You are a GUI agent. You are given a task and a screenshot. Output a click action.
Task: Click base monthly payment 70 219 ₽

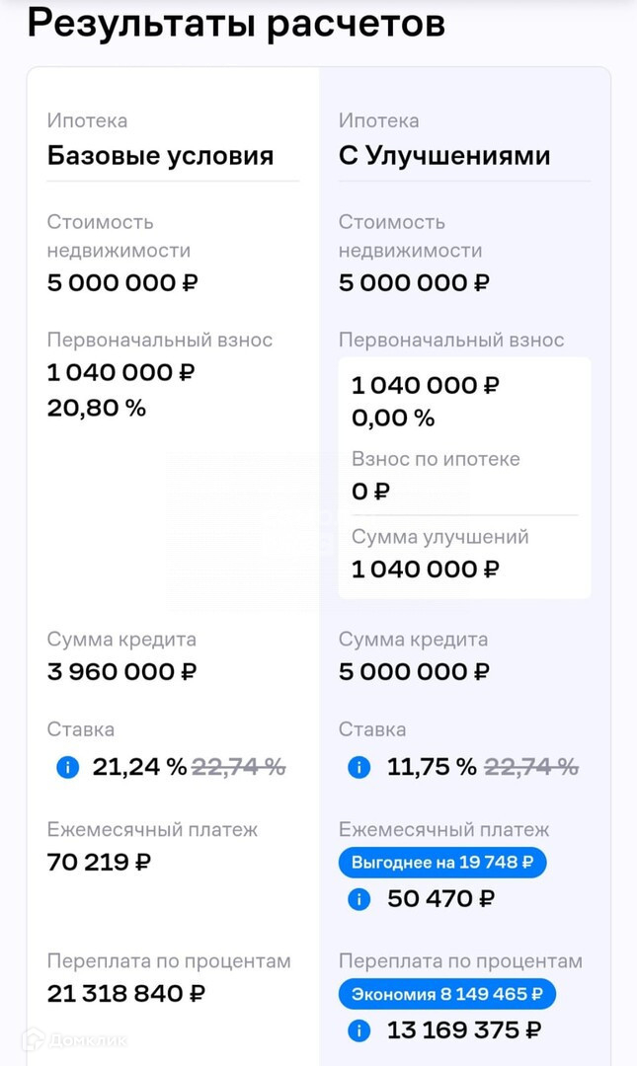point(99,863)
